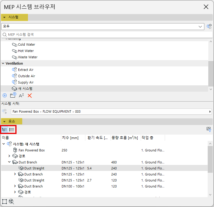Screen dimensions: 214x207
Task: Select the Hot Water system
Action: coord(104,51)
